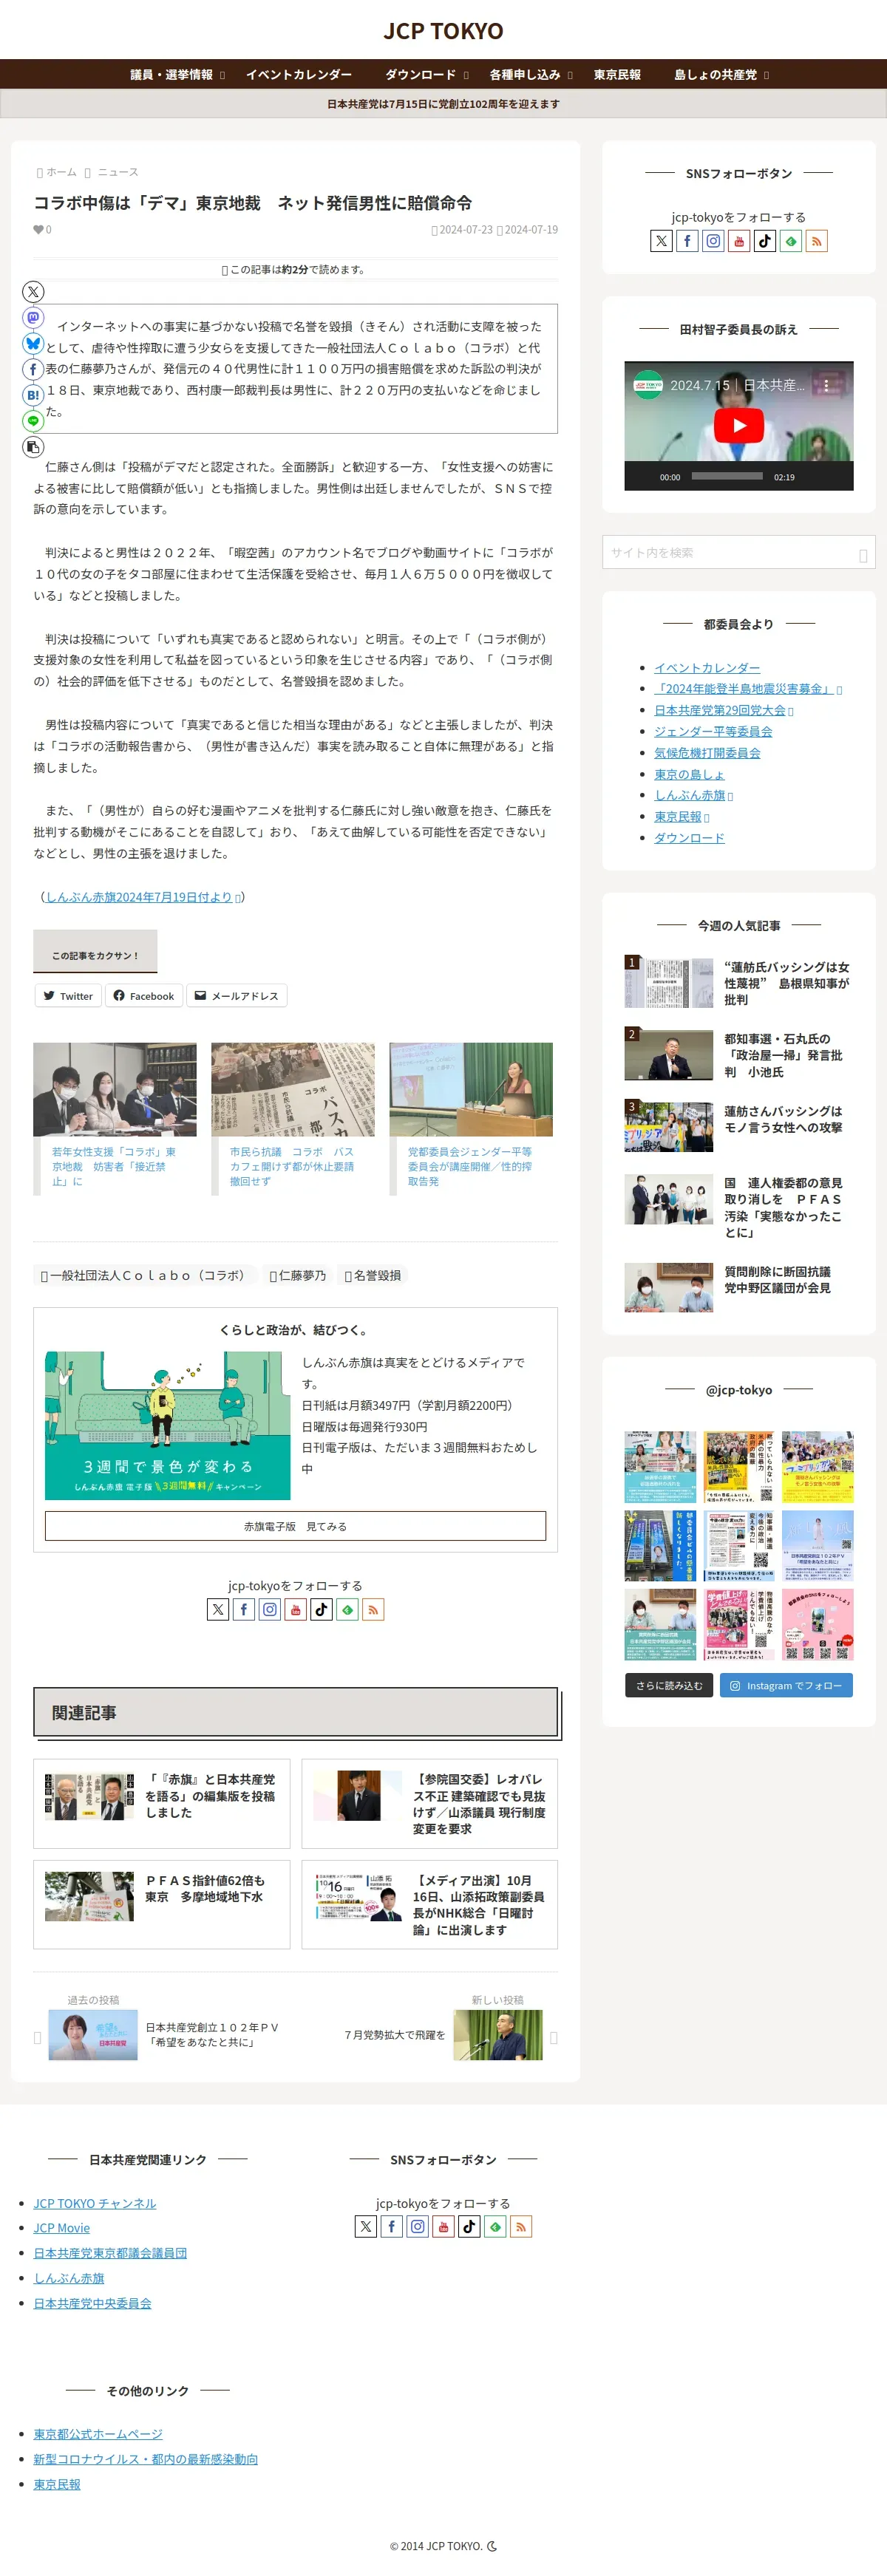Click the video progress bar in sidebar player
The width and height of the screenshot is (887, 2576).
pos(727,476)
